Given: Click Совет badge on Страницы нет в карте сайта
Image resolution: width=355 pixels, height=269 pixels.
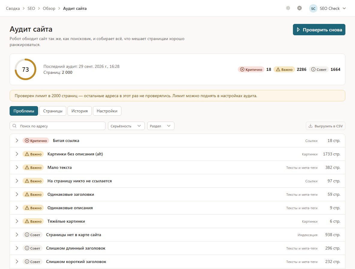Looking at the screenshot, I should [x=32, y=235].
